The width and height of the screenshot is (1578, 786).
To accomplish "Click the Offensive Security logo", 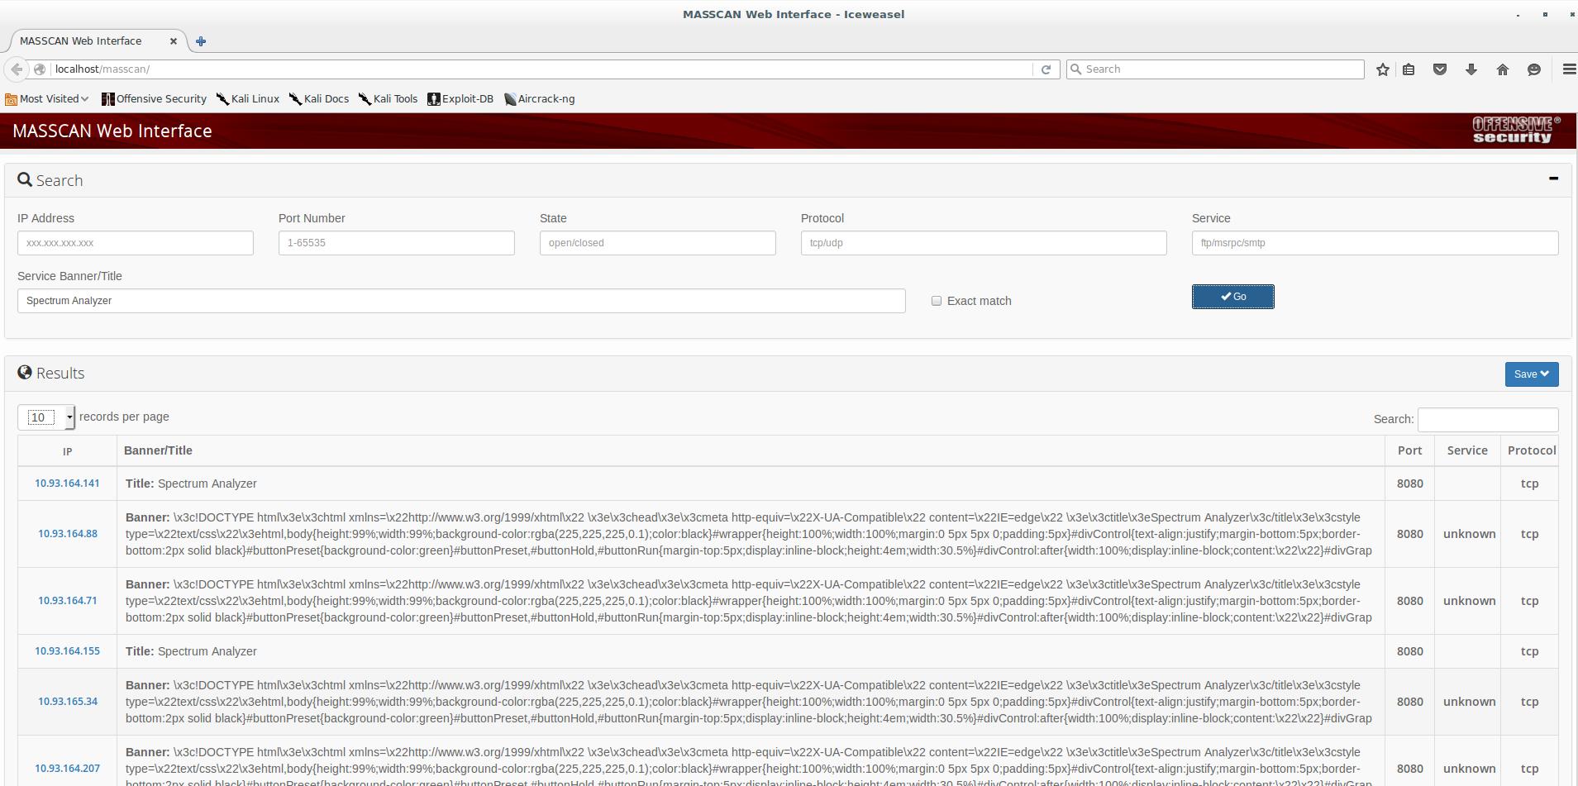I will pyautogui.click(x=1515, y=131).
